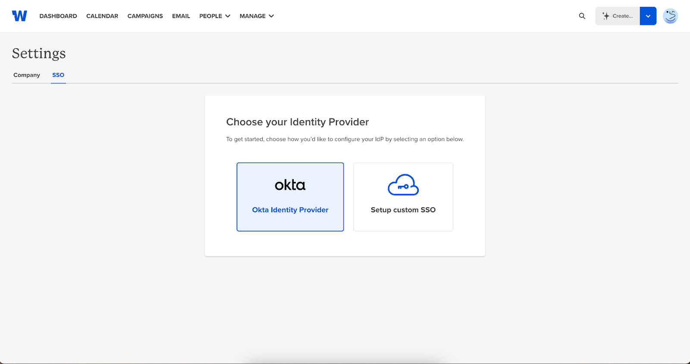Viewport: 690px width, 364px height.
Task: Open the DASHBOARD menu item
Action: coord(58,16)
